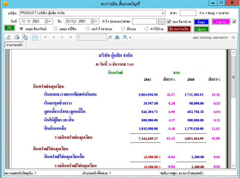Go to first page arrow
The image size is (240, 178).
pos(45,37)
